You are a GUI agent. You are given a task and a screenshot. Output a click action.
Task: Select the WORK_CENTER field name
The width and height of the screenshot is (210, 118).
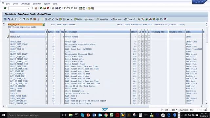click(x=16, y=88)
